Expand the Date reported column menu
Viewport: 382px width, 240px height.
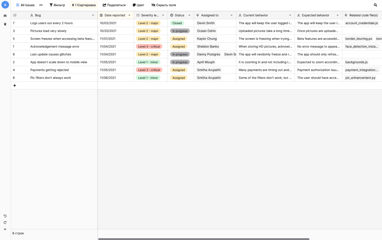point(129,15)
